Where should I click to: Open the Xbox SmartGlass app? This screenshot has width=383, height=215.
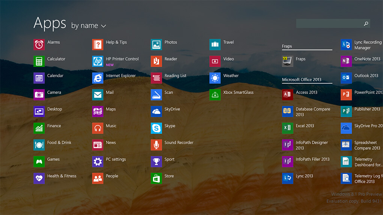point(215,95)
